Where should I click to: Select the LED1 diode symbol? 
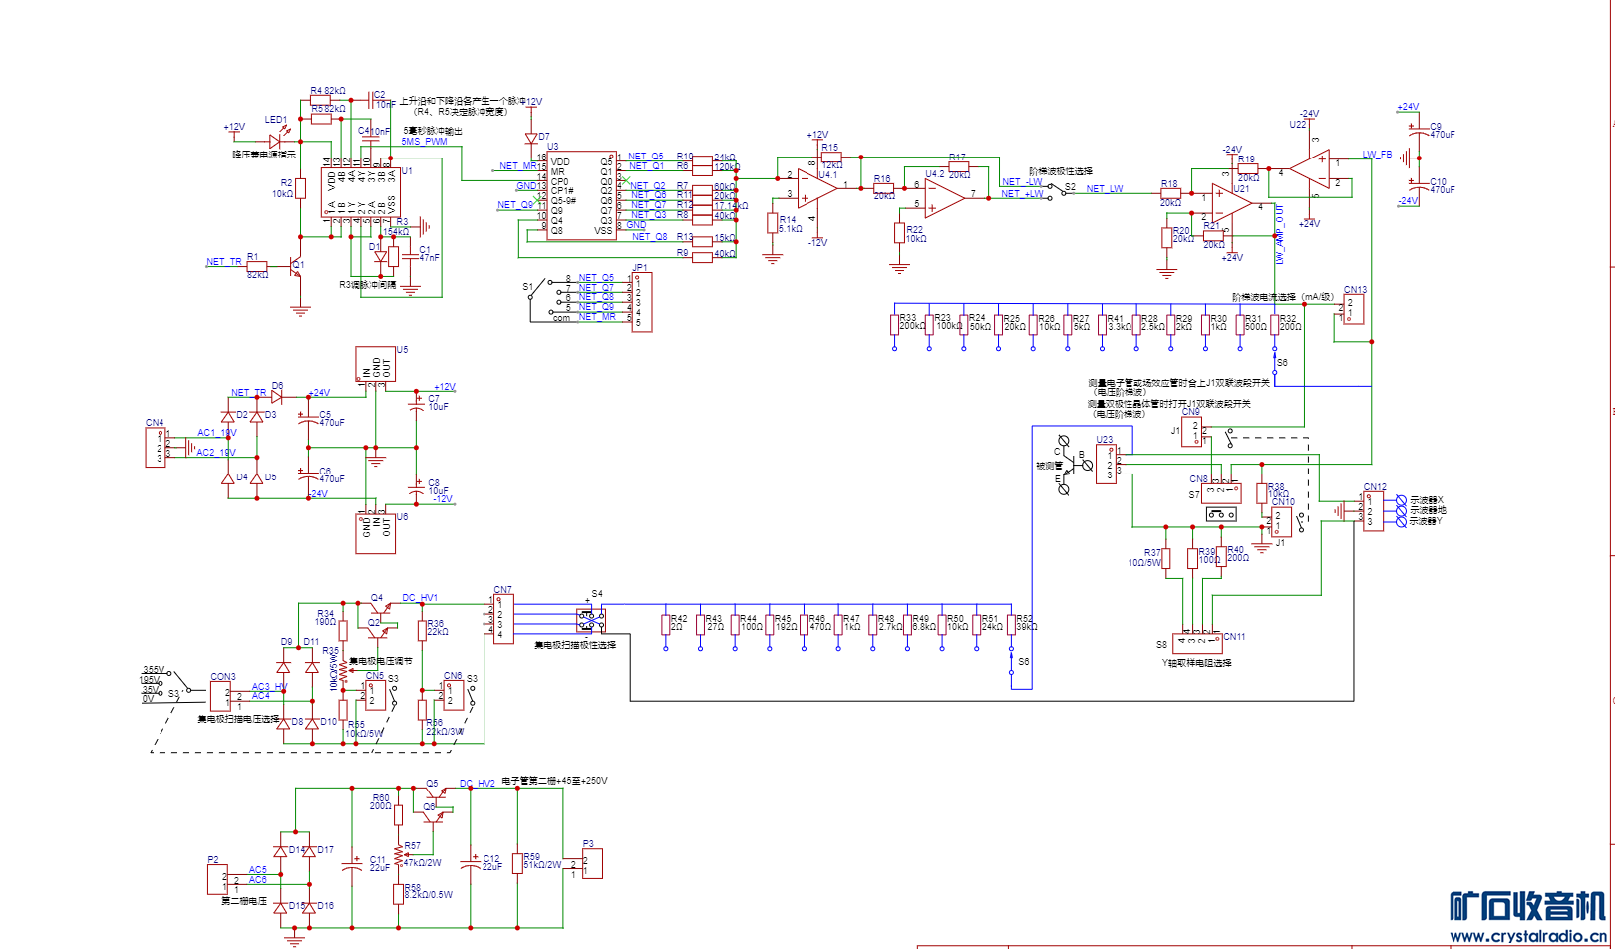click(x=275, y=142)
